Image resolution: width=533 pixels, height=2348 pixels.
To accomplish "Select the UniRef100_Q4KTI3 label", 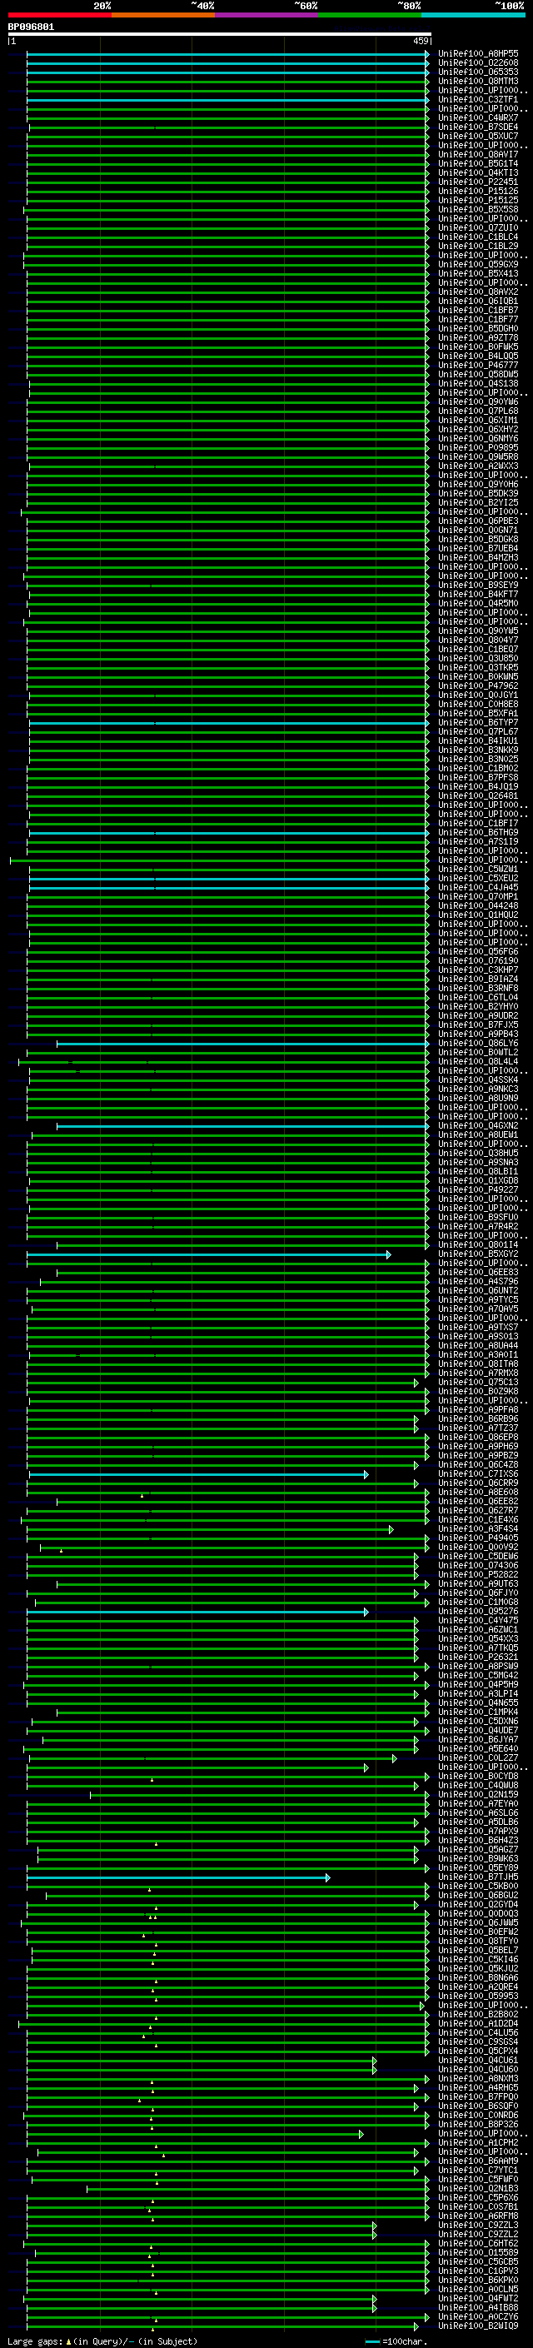I will pyautogui.click(x=478, y=173).
